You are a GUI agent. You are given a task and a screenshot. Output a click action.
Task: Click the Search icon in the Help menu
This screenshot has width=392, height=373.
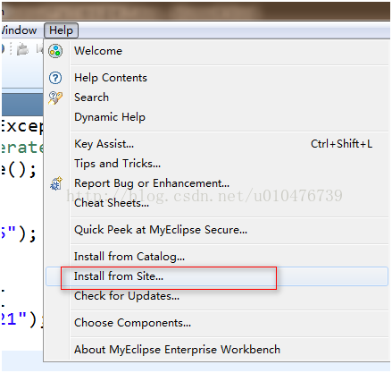pos(55,97)
